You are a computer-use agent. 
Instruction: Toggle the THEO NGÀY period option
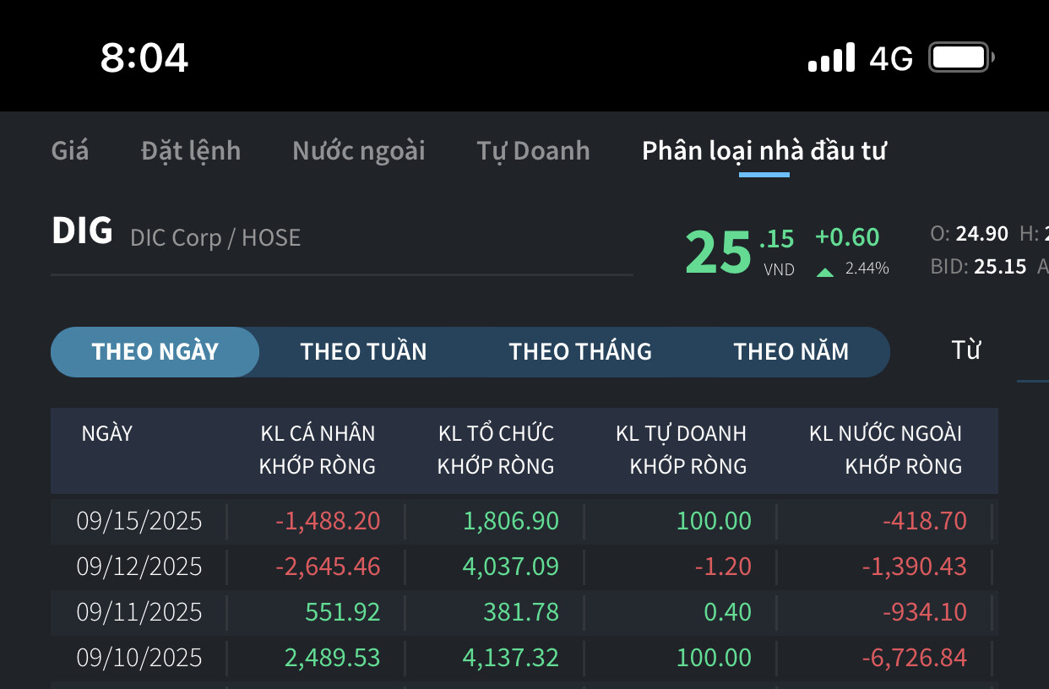(155, 352)
